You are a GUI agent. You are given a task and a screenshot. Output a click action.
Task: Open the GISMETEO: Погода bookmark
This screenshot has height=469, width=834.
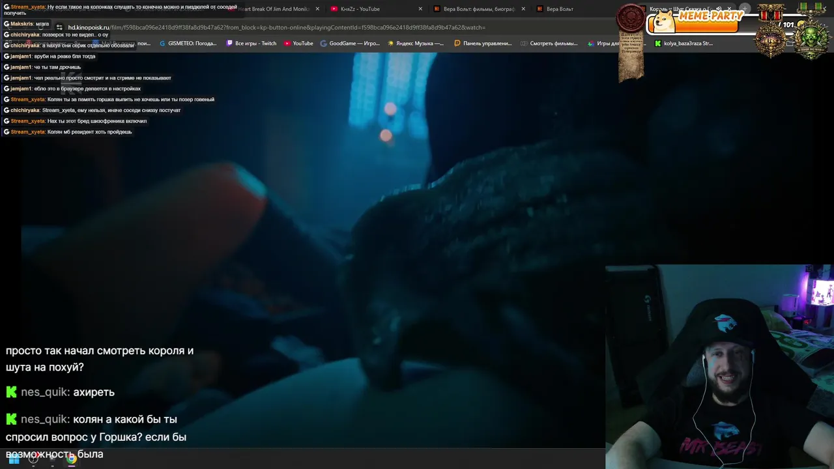tap(187, 44)
